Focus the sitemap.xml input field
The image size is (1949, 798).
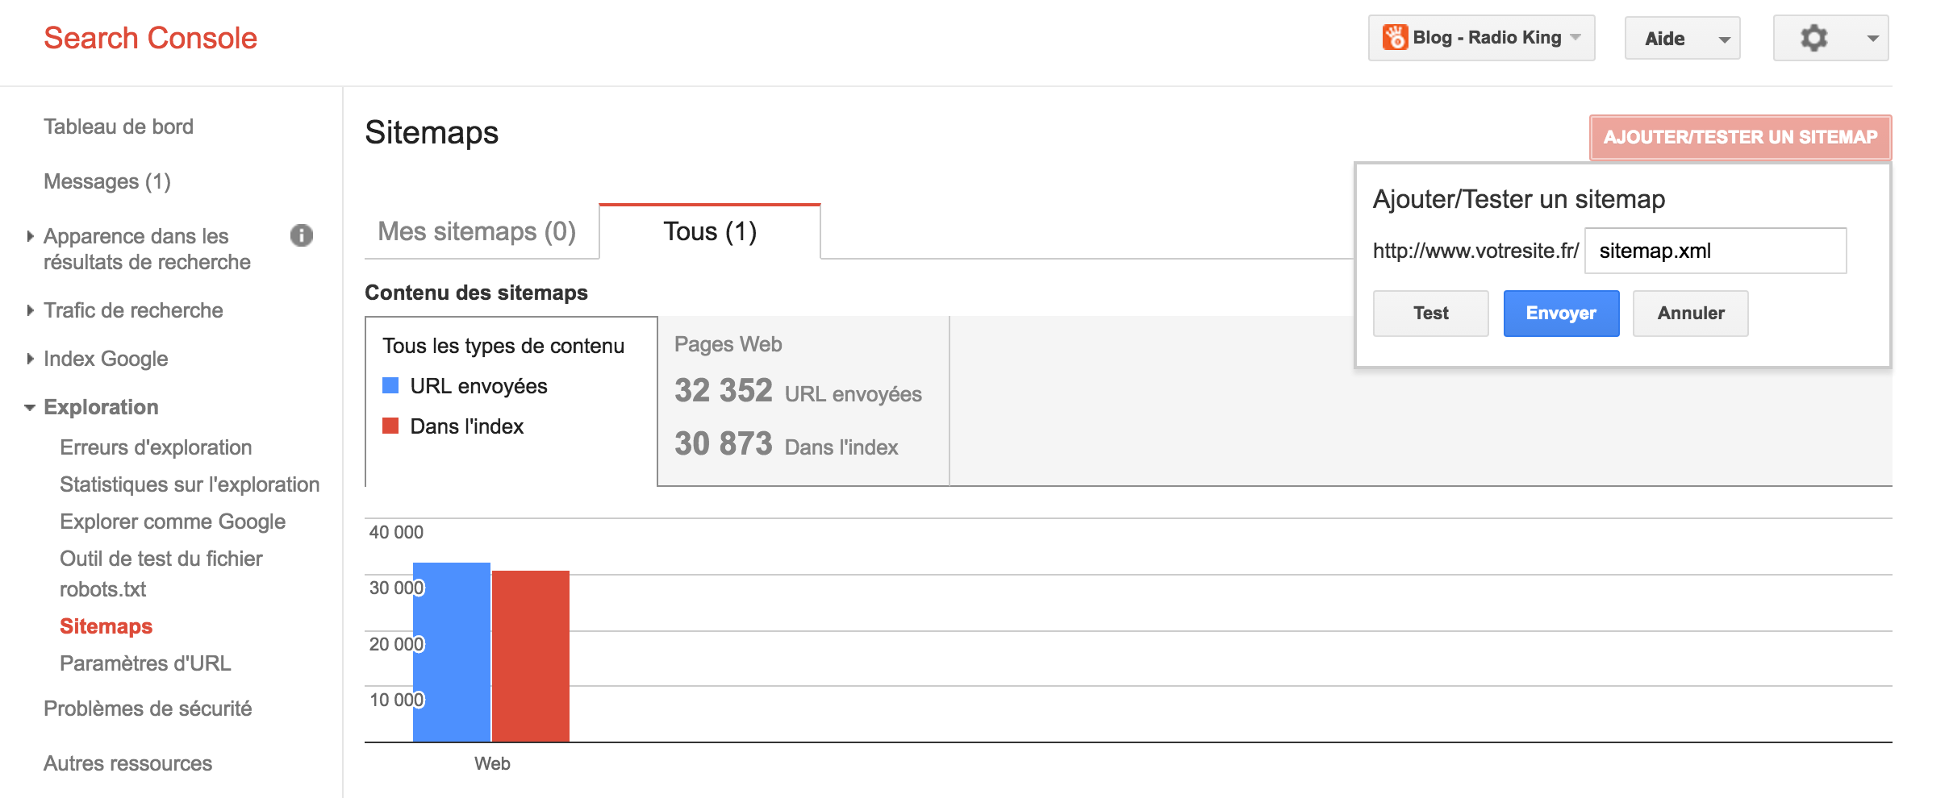click(x=1715, y=251)
